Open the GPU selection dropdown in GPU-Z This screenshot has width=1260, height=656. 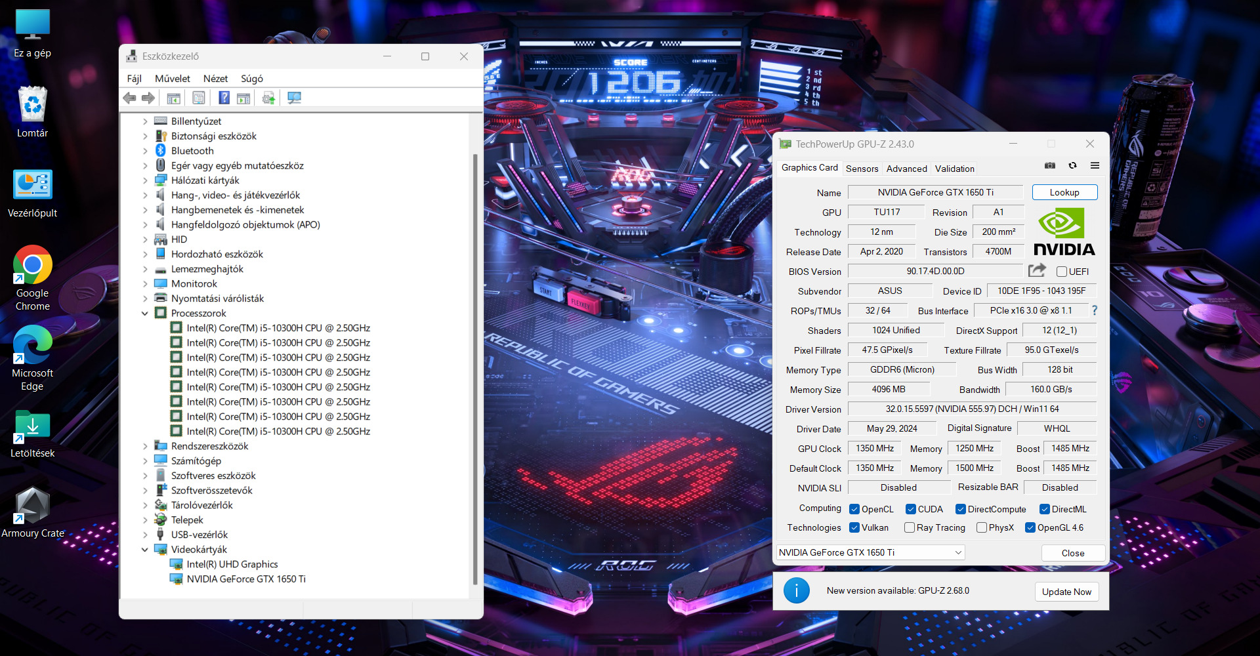point(871,552)
